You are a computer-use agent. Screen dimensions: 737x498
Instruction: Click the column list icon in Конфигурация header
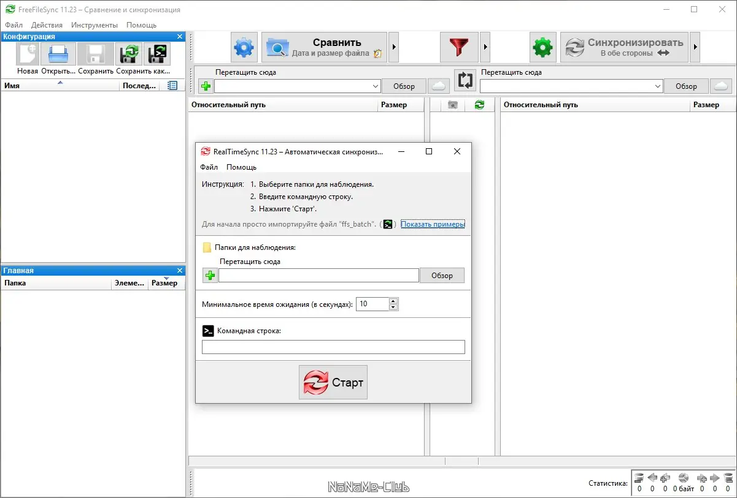point(172,86)
